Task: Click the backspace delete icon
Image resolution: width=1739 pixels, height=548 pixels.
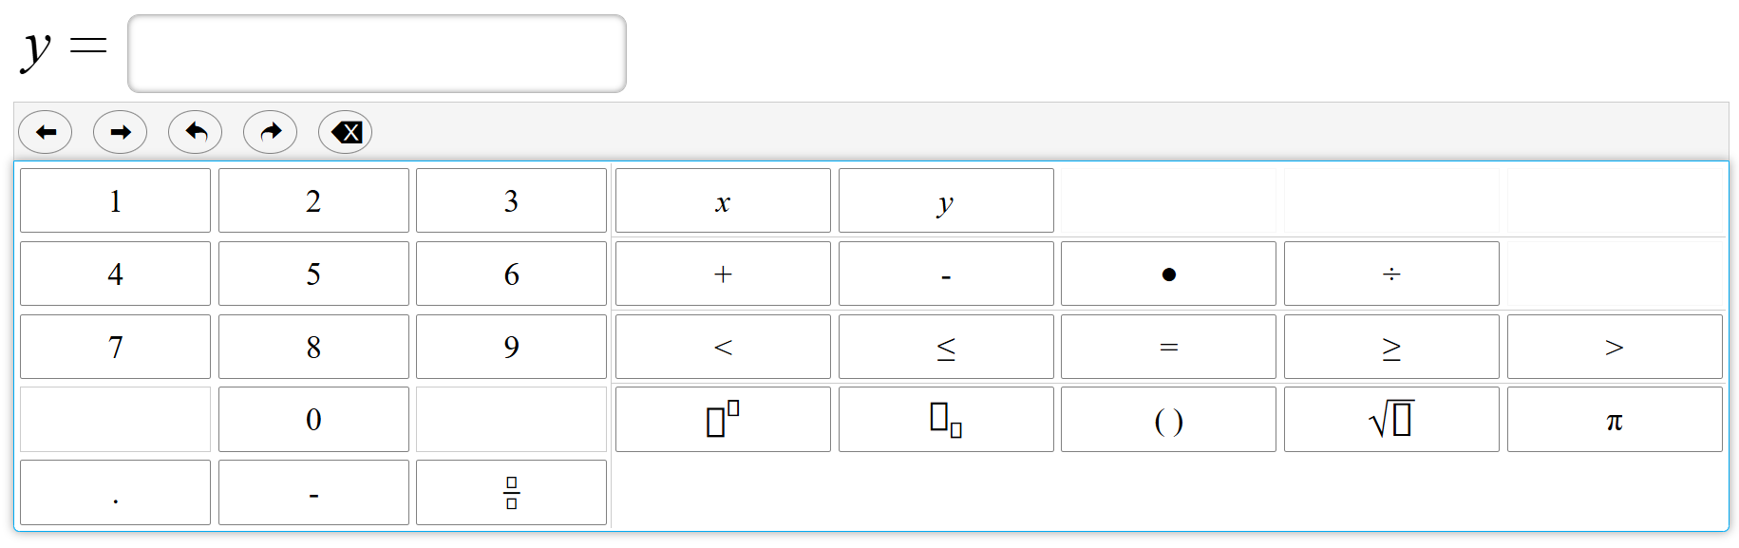Action: click(346, 132)
